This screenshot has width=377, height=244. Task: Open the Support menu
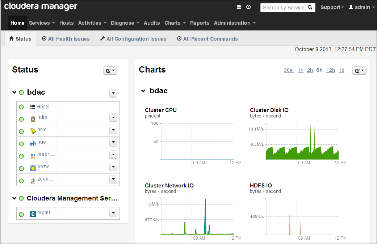pyautogui.click(x=332, y=8)
